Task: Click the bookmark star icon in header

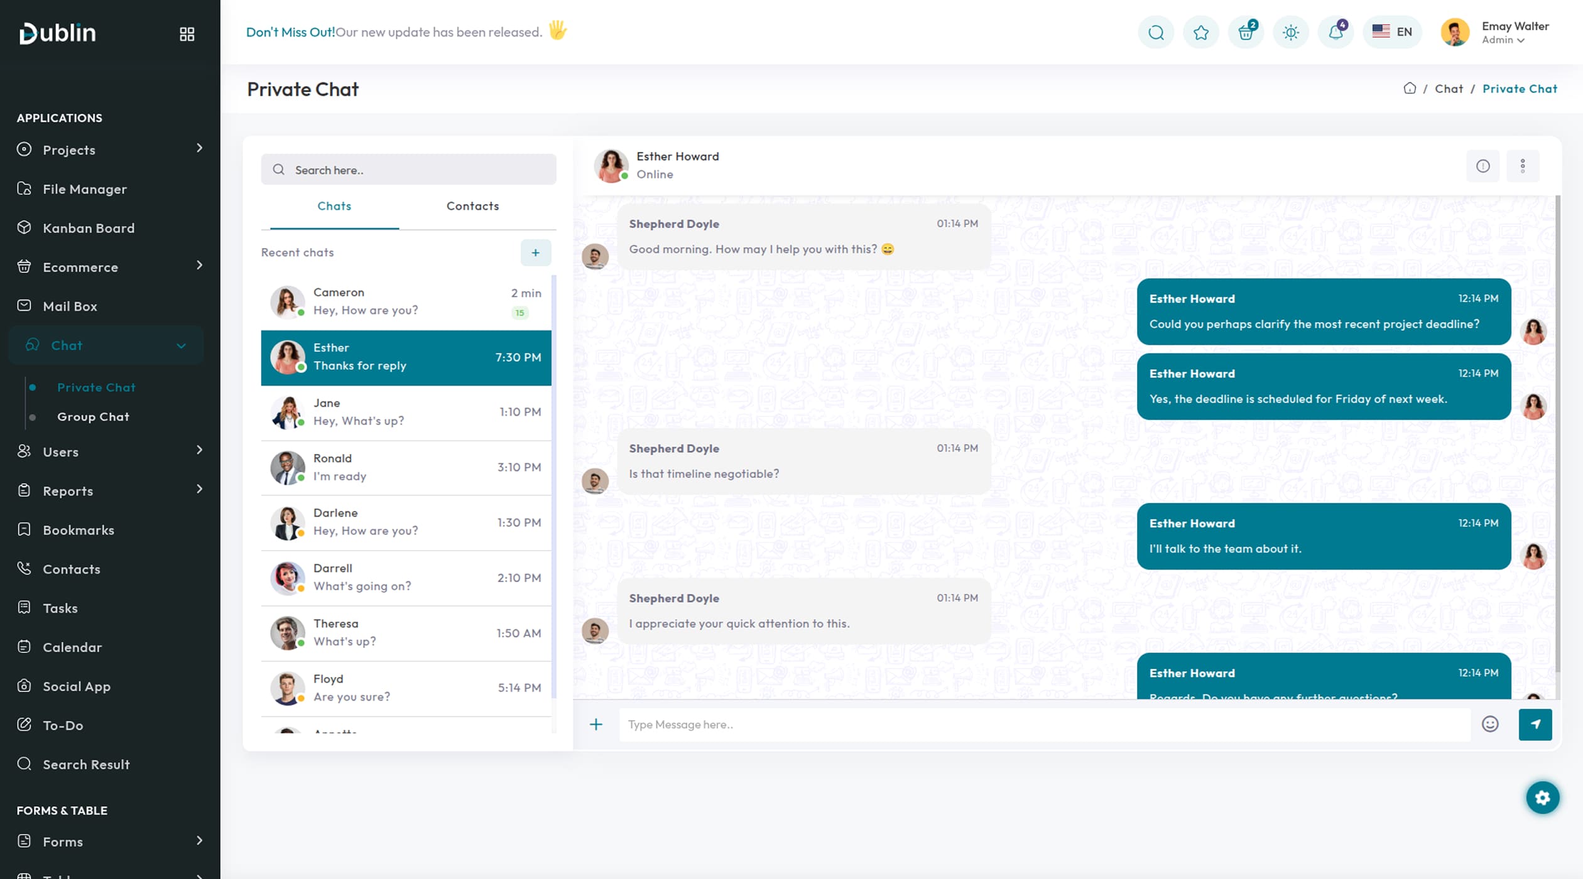Action: click(x=1200, y=32)
